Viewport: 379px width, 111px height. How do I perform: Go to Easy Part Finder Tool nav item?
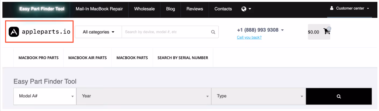pyautogui.click(x=42, y=9)
